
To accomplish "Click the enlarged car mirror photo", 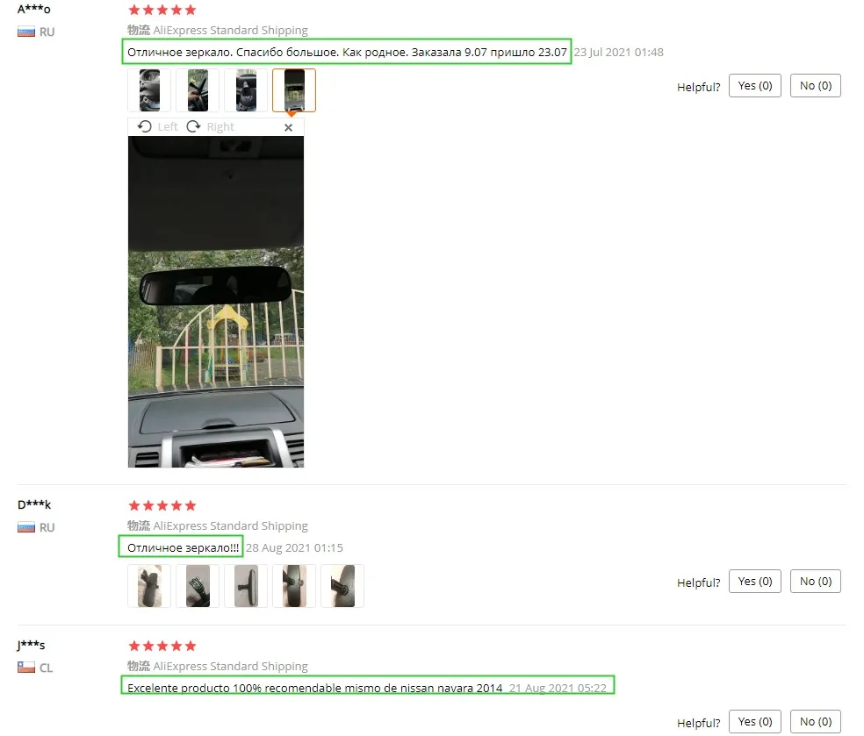I will pos(216,302).
